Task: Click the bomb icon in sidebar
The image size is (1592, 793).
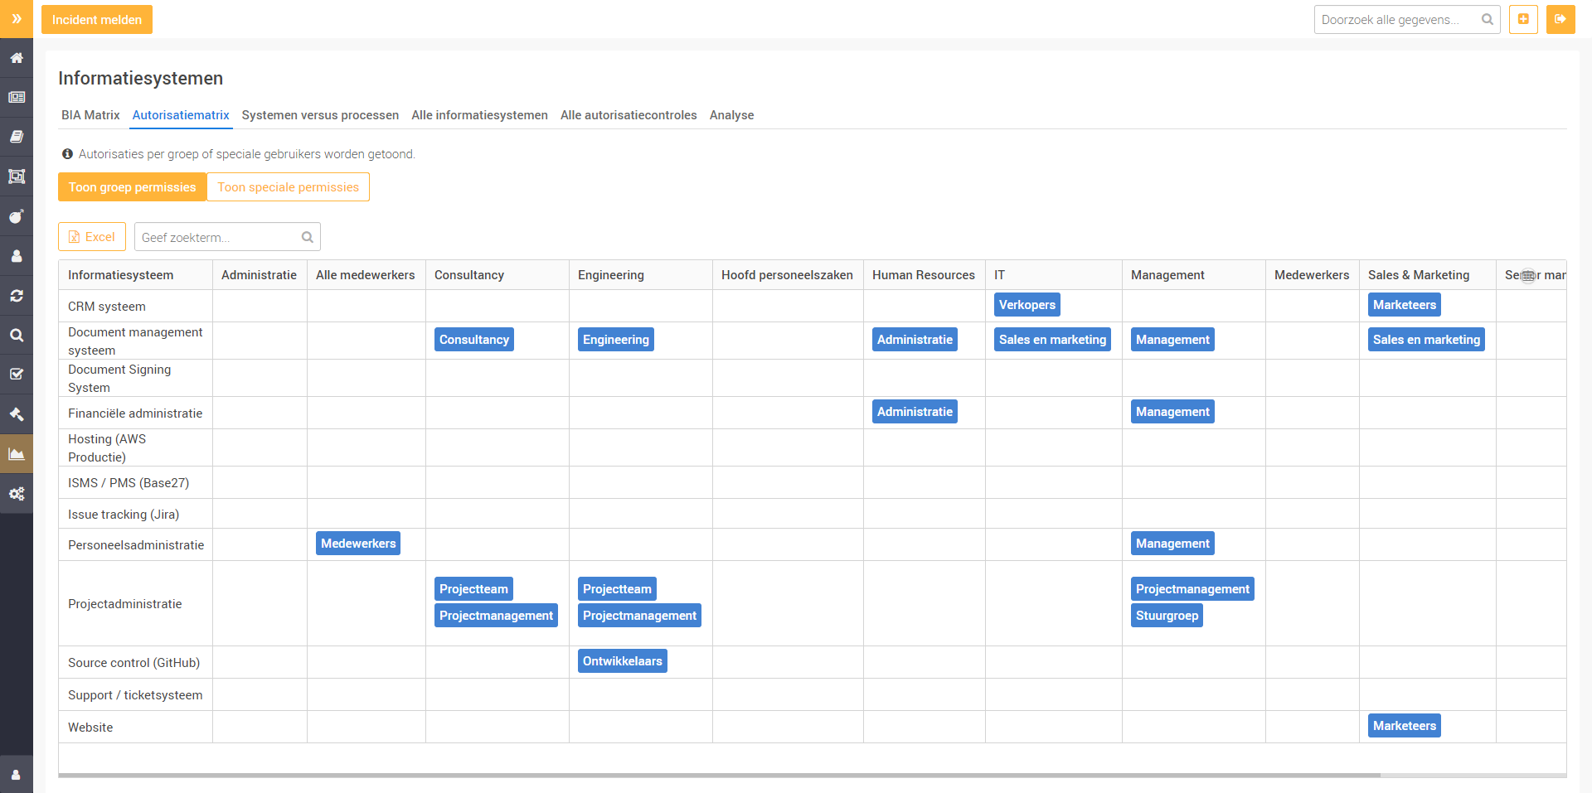Action: click(x=17, y=216)
